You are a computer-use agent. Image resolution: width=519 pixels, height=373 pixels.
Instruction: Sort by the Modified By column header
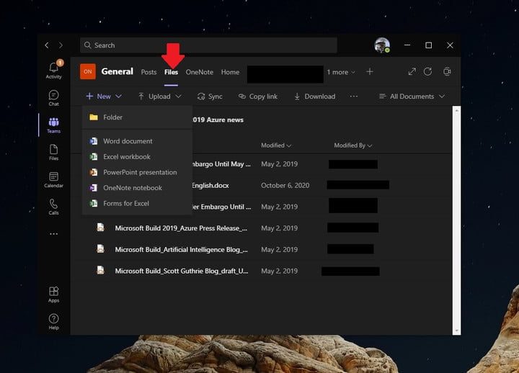[352, 145]
